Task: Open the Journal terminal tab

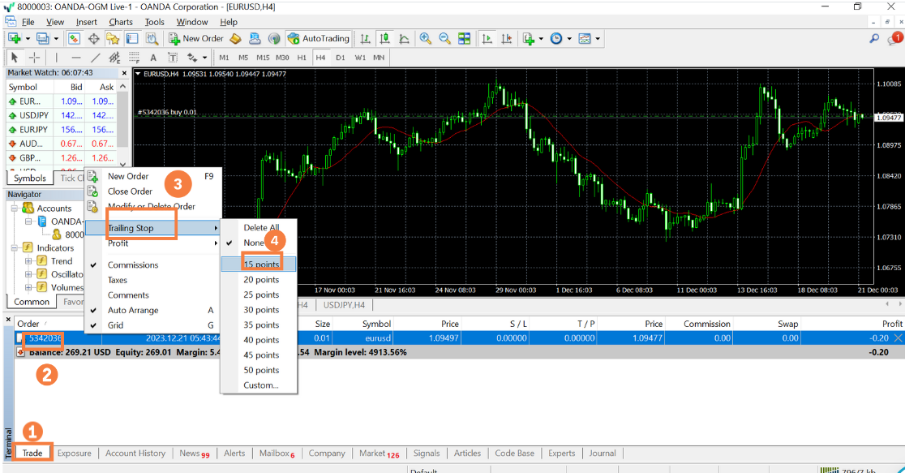Action: [x=602, y=454]
